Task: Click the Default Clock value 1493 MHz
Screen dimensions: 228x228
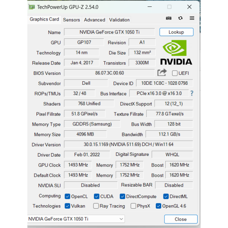Action: 78,175
